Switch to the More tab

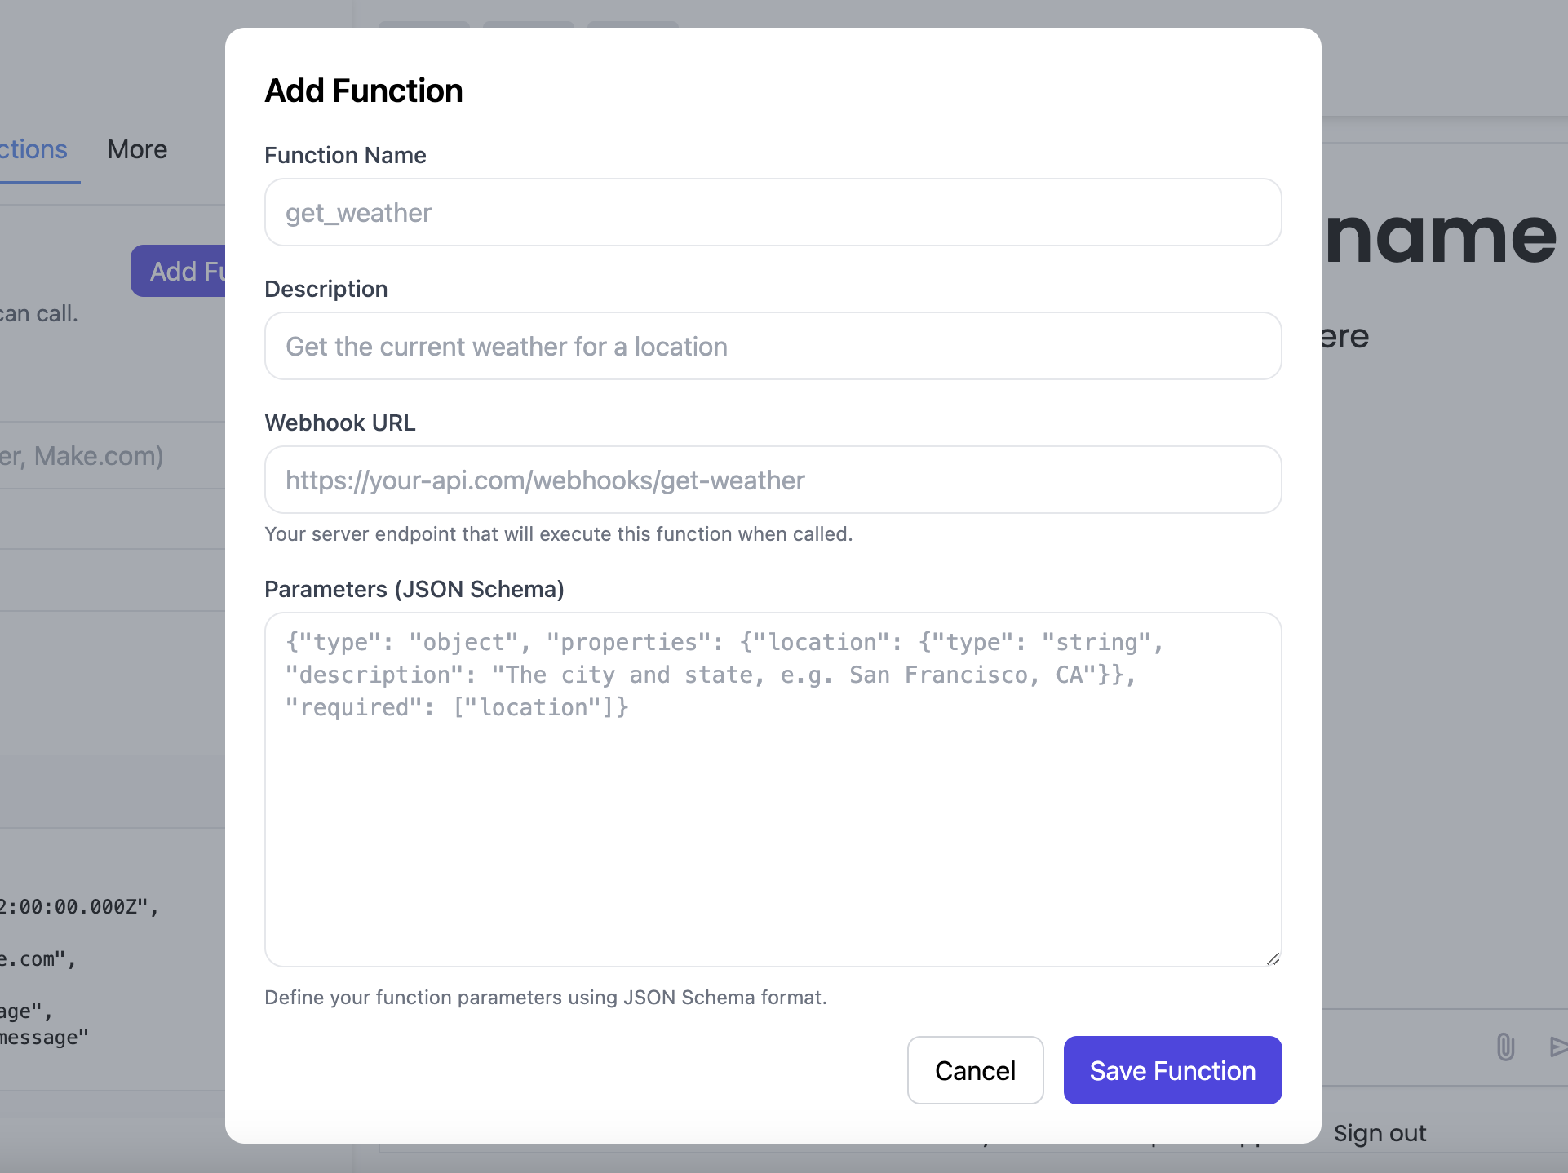pyautogui.click(x=136, y=149)
